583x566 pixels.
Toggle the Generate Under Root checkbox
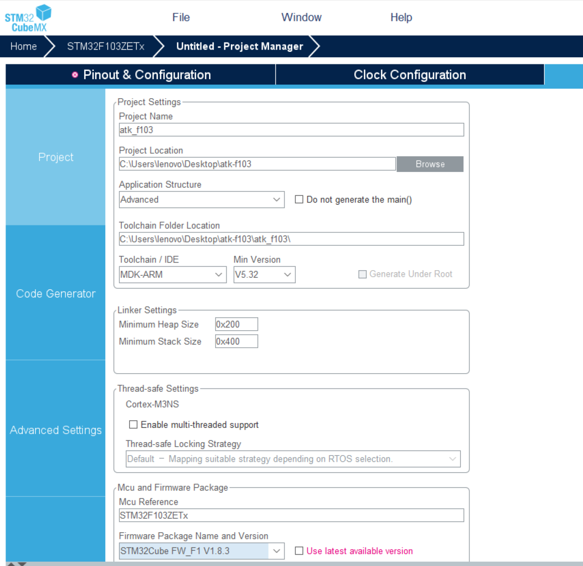tap(362, 274)
